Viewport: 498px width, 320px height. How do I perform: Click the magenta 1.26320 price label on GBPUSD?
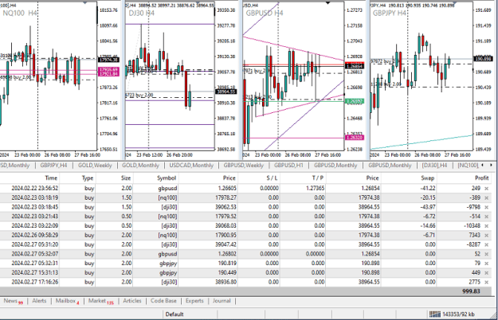click(355, 138)
